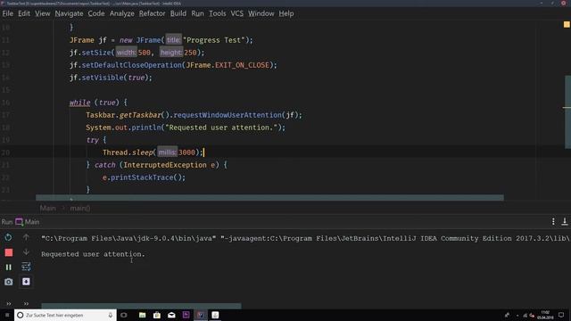Viewport: 571px width, 321px height.
Task: Toggle soft-wrap in the console
Action: click(26, 267)
